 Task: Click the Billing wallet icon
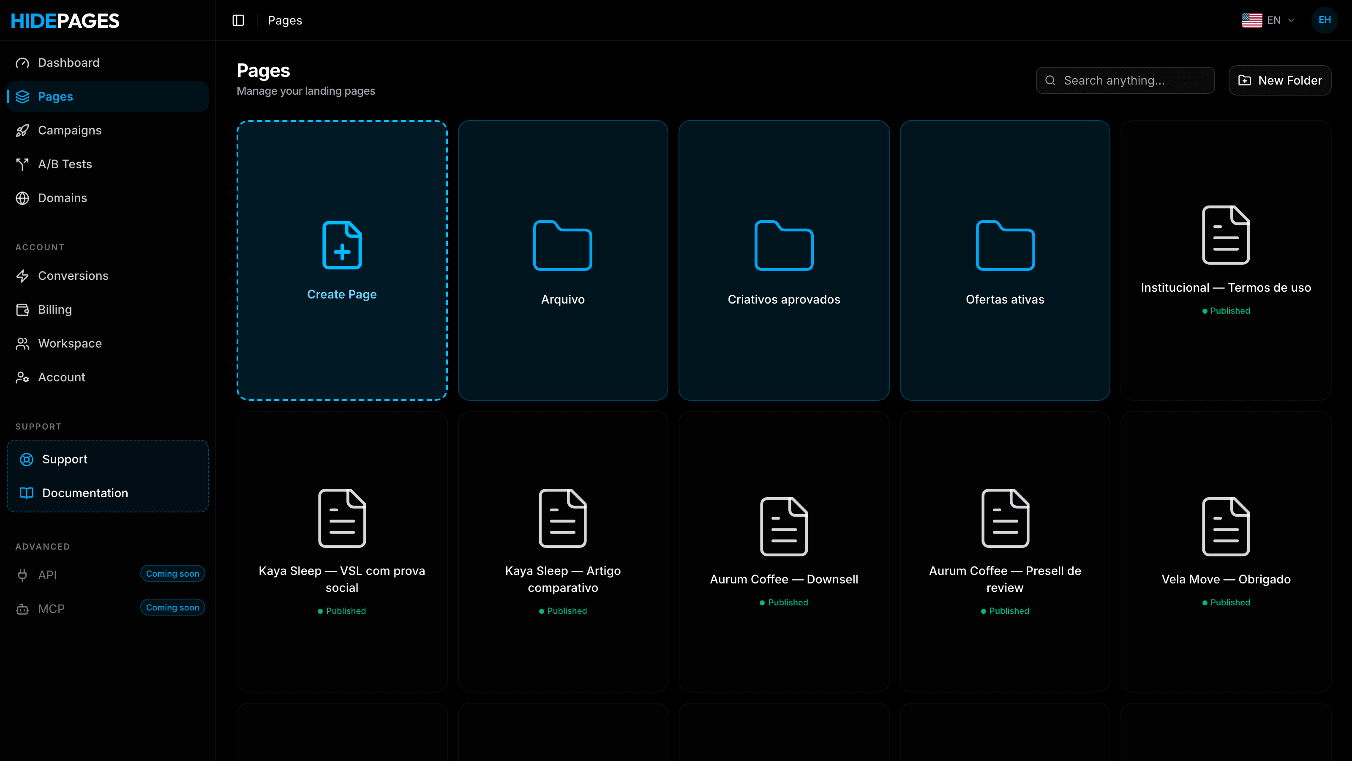point(22,310)
